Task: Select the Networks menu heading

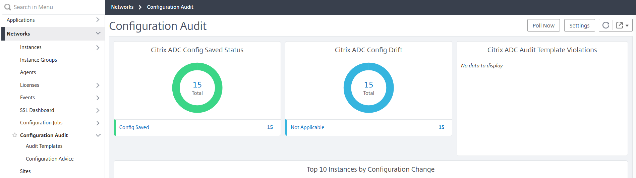Action: click(18, 34)
